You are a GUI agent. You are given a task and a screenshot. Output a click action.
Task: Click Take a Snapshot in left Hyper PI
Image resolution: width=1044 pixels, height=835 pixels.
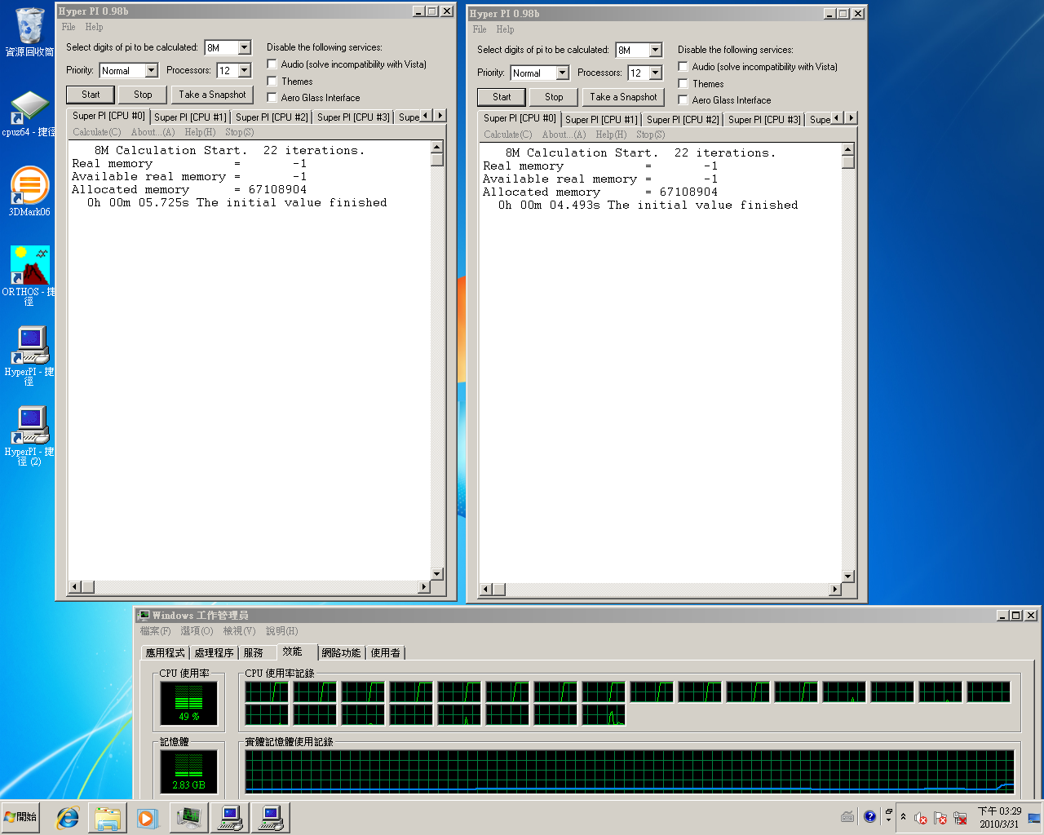click(x=212, y=95)
